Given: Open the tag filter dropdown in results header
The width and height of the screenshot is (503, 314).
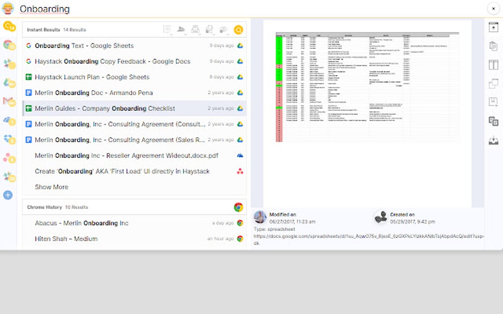Looking at the screenshot, I should coord(223,30).
